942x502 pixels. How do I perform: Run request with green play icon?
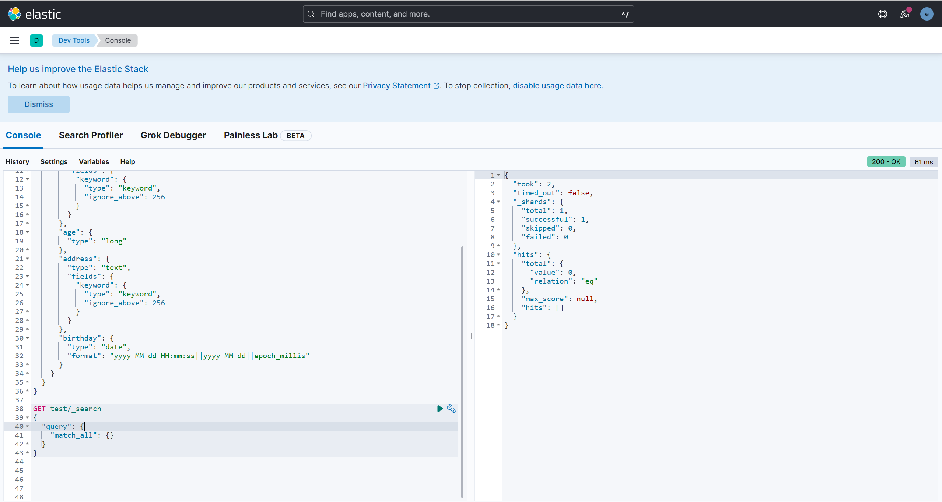click(x=440, y=409)
